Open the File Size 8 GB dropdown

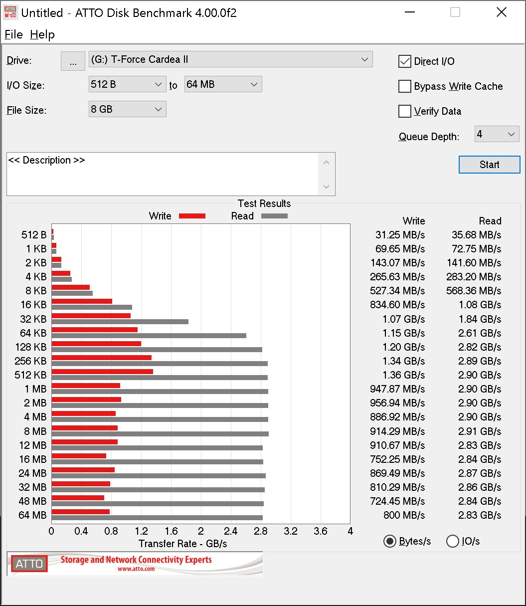[x=127, y=109]
